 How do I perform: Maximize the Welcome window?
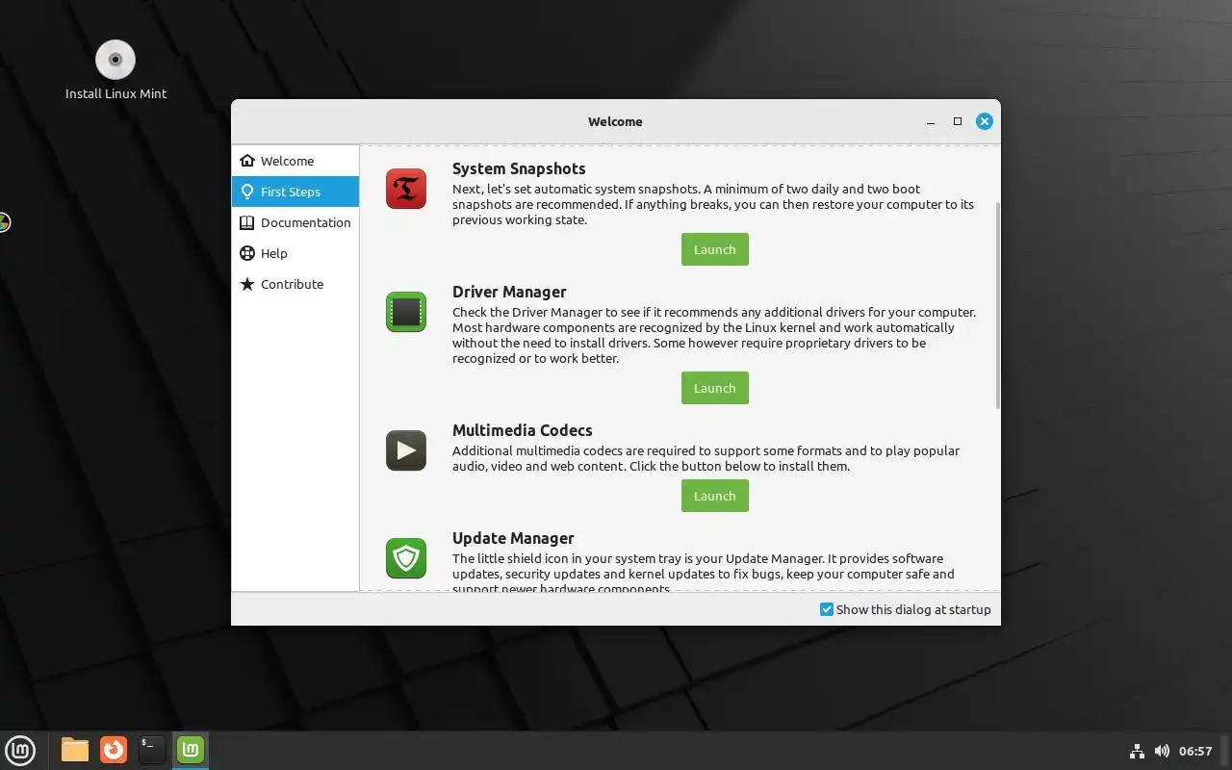click(958, 121)
